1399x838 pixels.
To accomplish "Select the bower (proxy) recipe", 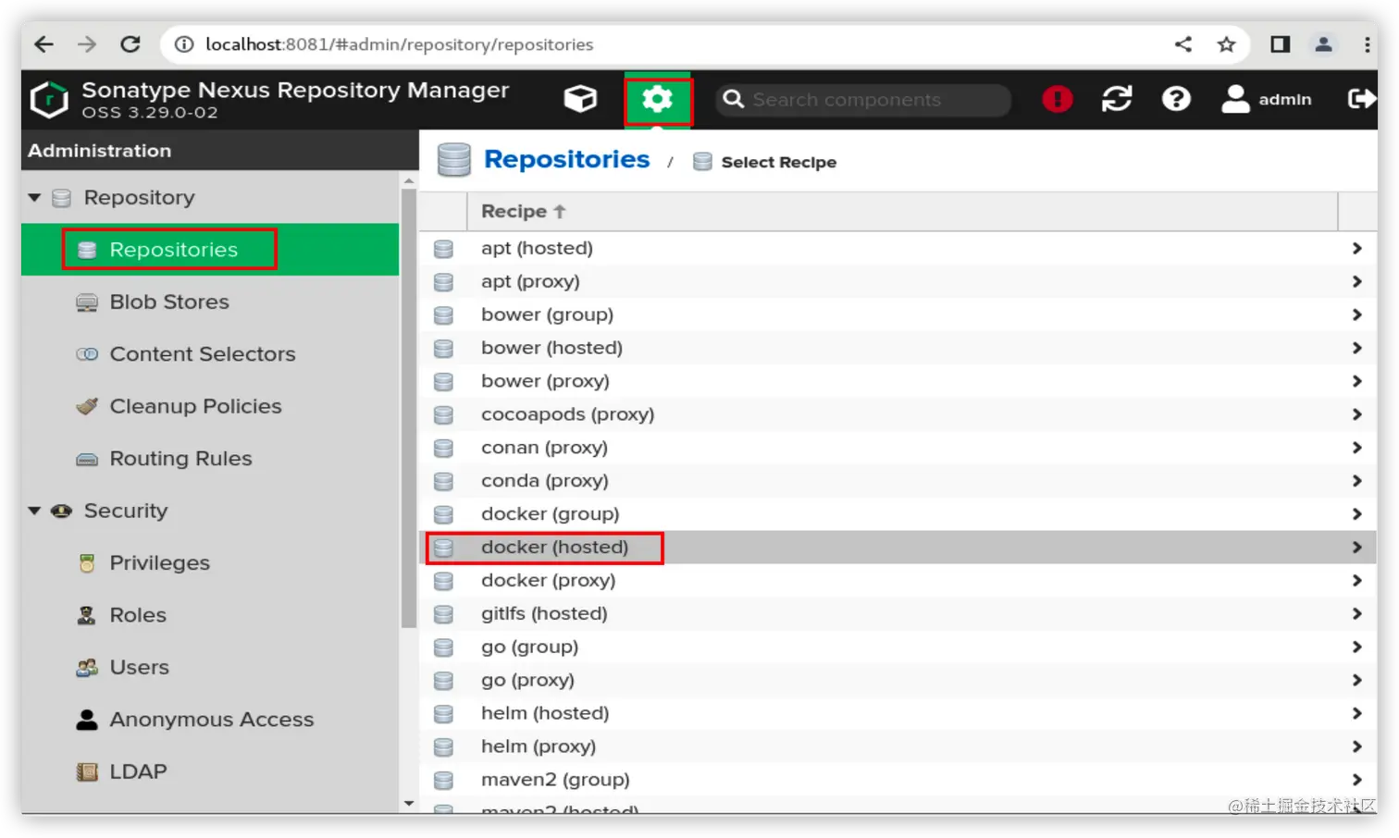I will (898, 381).
